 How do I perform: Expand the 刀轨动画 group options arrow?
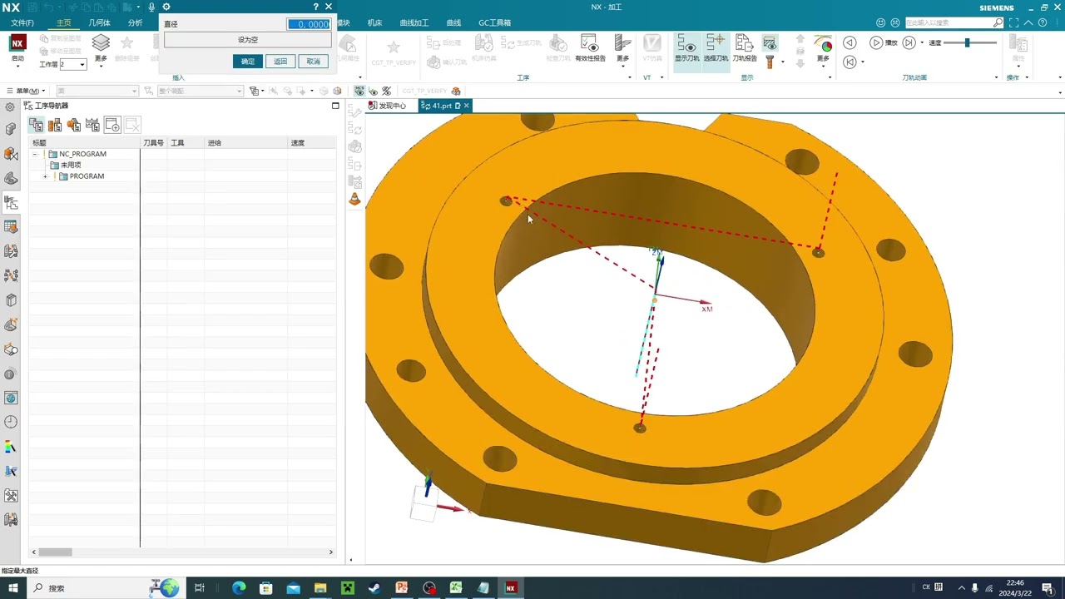click(997, 77)
